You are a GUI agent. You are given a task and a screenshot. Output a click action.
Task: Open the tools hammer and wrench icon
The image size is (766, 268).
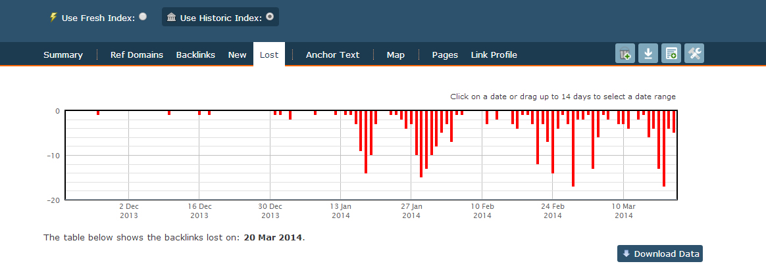tap(694, 54)
